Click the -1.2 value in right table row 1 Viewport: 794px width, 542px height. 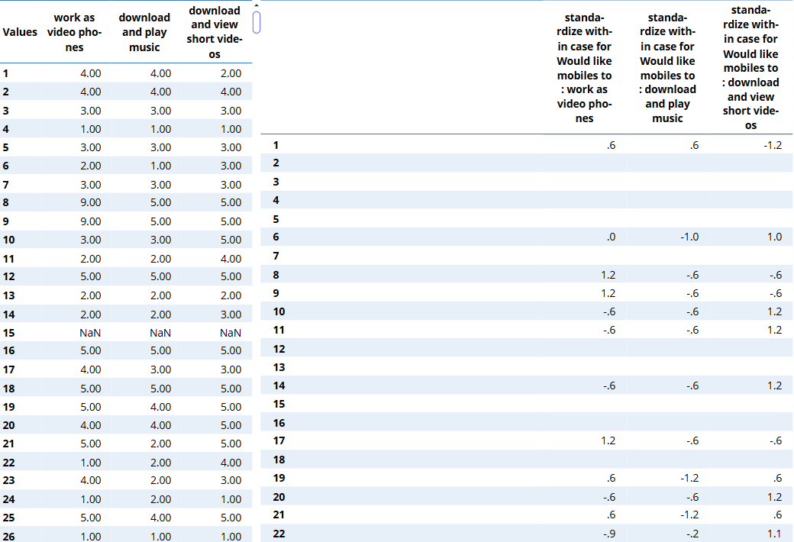tap(773, 144)
